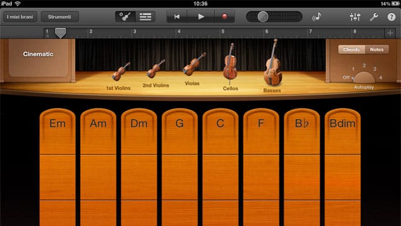Image resolution: width=401 pixels, height=226 pixels.
Task: Tap the battery indicator icon
Action: point(395,4)
